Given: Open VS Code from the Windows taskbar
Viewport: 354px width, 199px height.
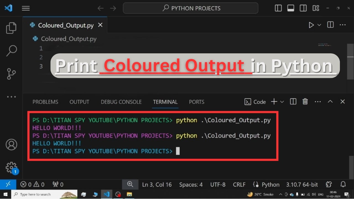Looking at the screenshot, I should click(106, 194).
